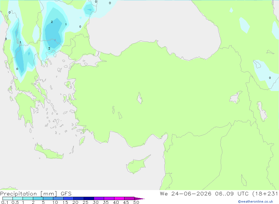This screenshot has width=279, height=204.
Task: Click the 5–10 mm legend swatch
Action: pyautogui.click(x=48, y=198)
